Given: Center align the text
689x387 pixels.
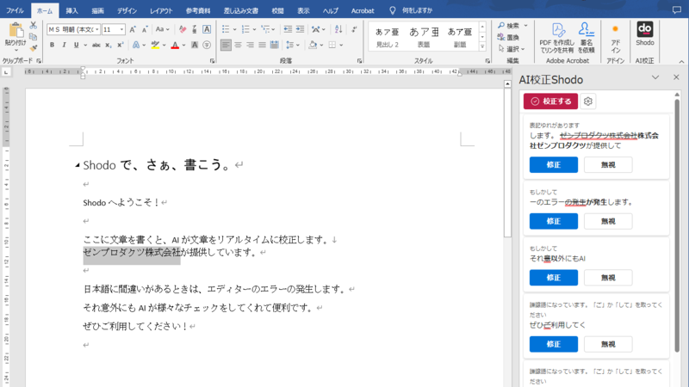Looking at the screenshot, I should pos(239,45).
